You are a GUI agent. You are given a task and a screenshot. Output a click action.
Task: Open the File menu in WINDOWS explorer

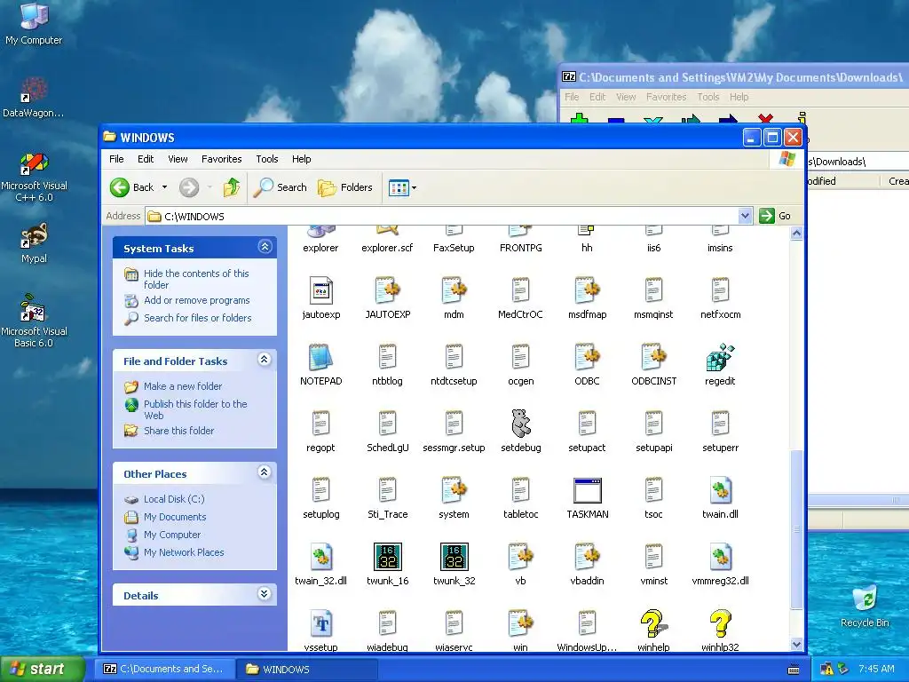pos(116,159)
